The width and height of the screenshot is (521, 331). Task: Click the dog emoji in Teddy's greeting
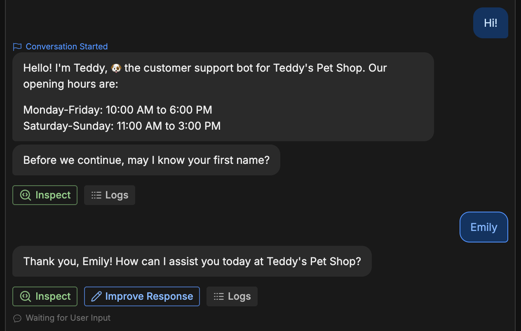click(x=116, y=68)
